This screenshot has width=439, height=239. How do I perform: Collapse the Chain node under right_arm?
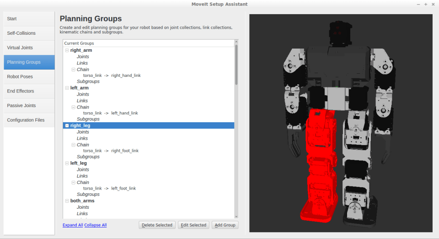(x=74, y=70)
